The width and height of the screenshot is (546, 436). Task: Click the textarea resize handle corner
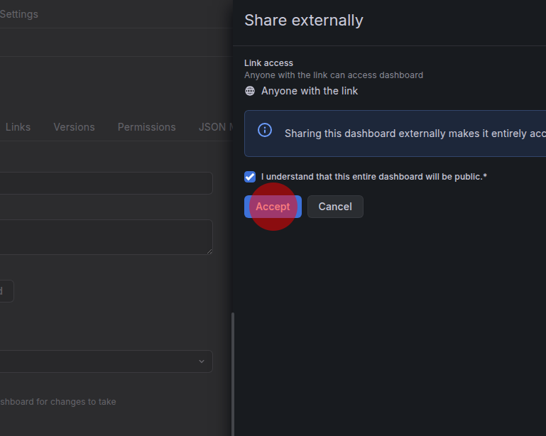pyautogui.click(x=209, y=251)
